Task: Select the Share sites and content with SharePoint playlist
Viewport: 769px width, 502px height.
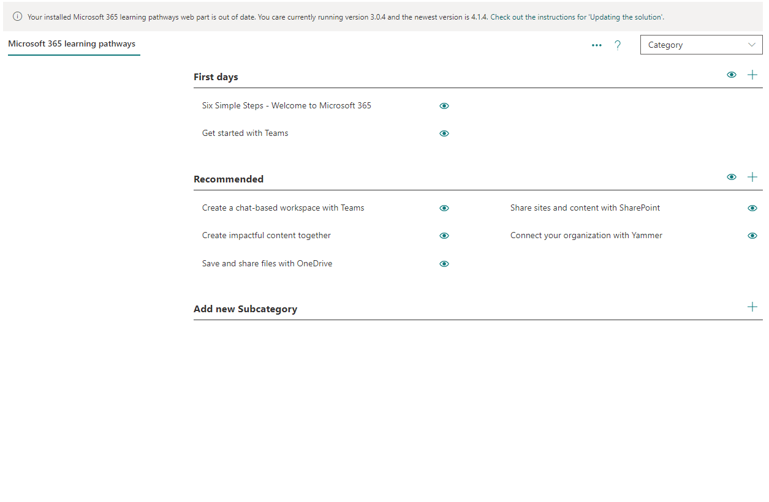Action: pos(585,208)
